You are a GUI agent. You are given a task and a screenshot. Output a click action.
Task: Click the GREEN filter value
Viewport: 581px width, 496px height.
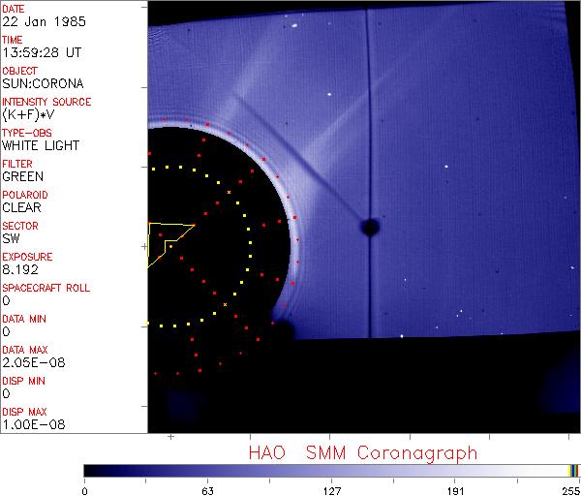click(x=23, y=176)
